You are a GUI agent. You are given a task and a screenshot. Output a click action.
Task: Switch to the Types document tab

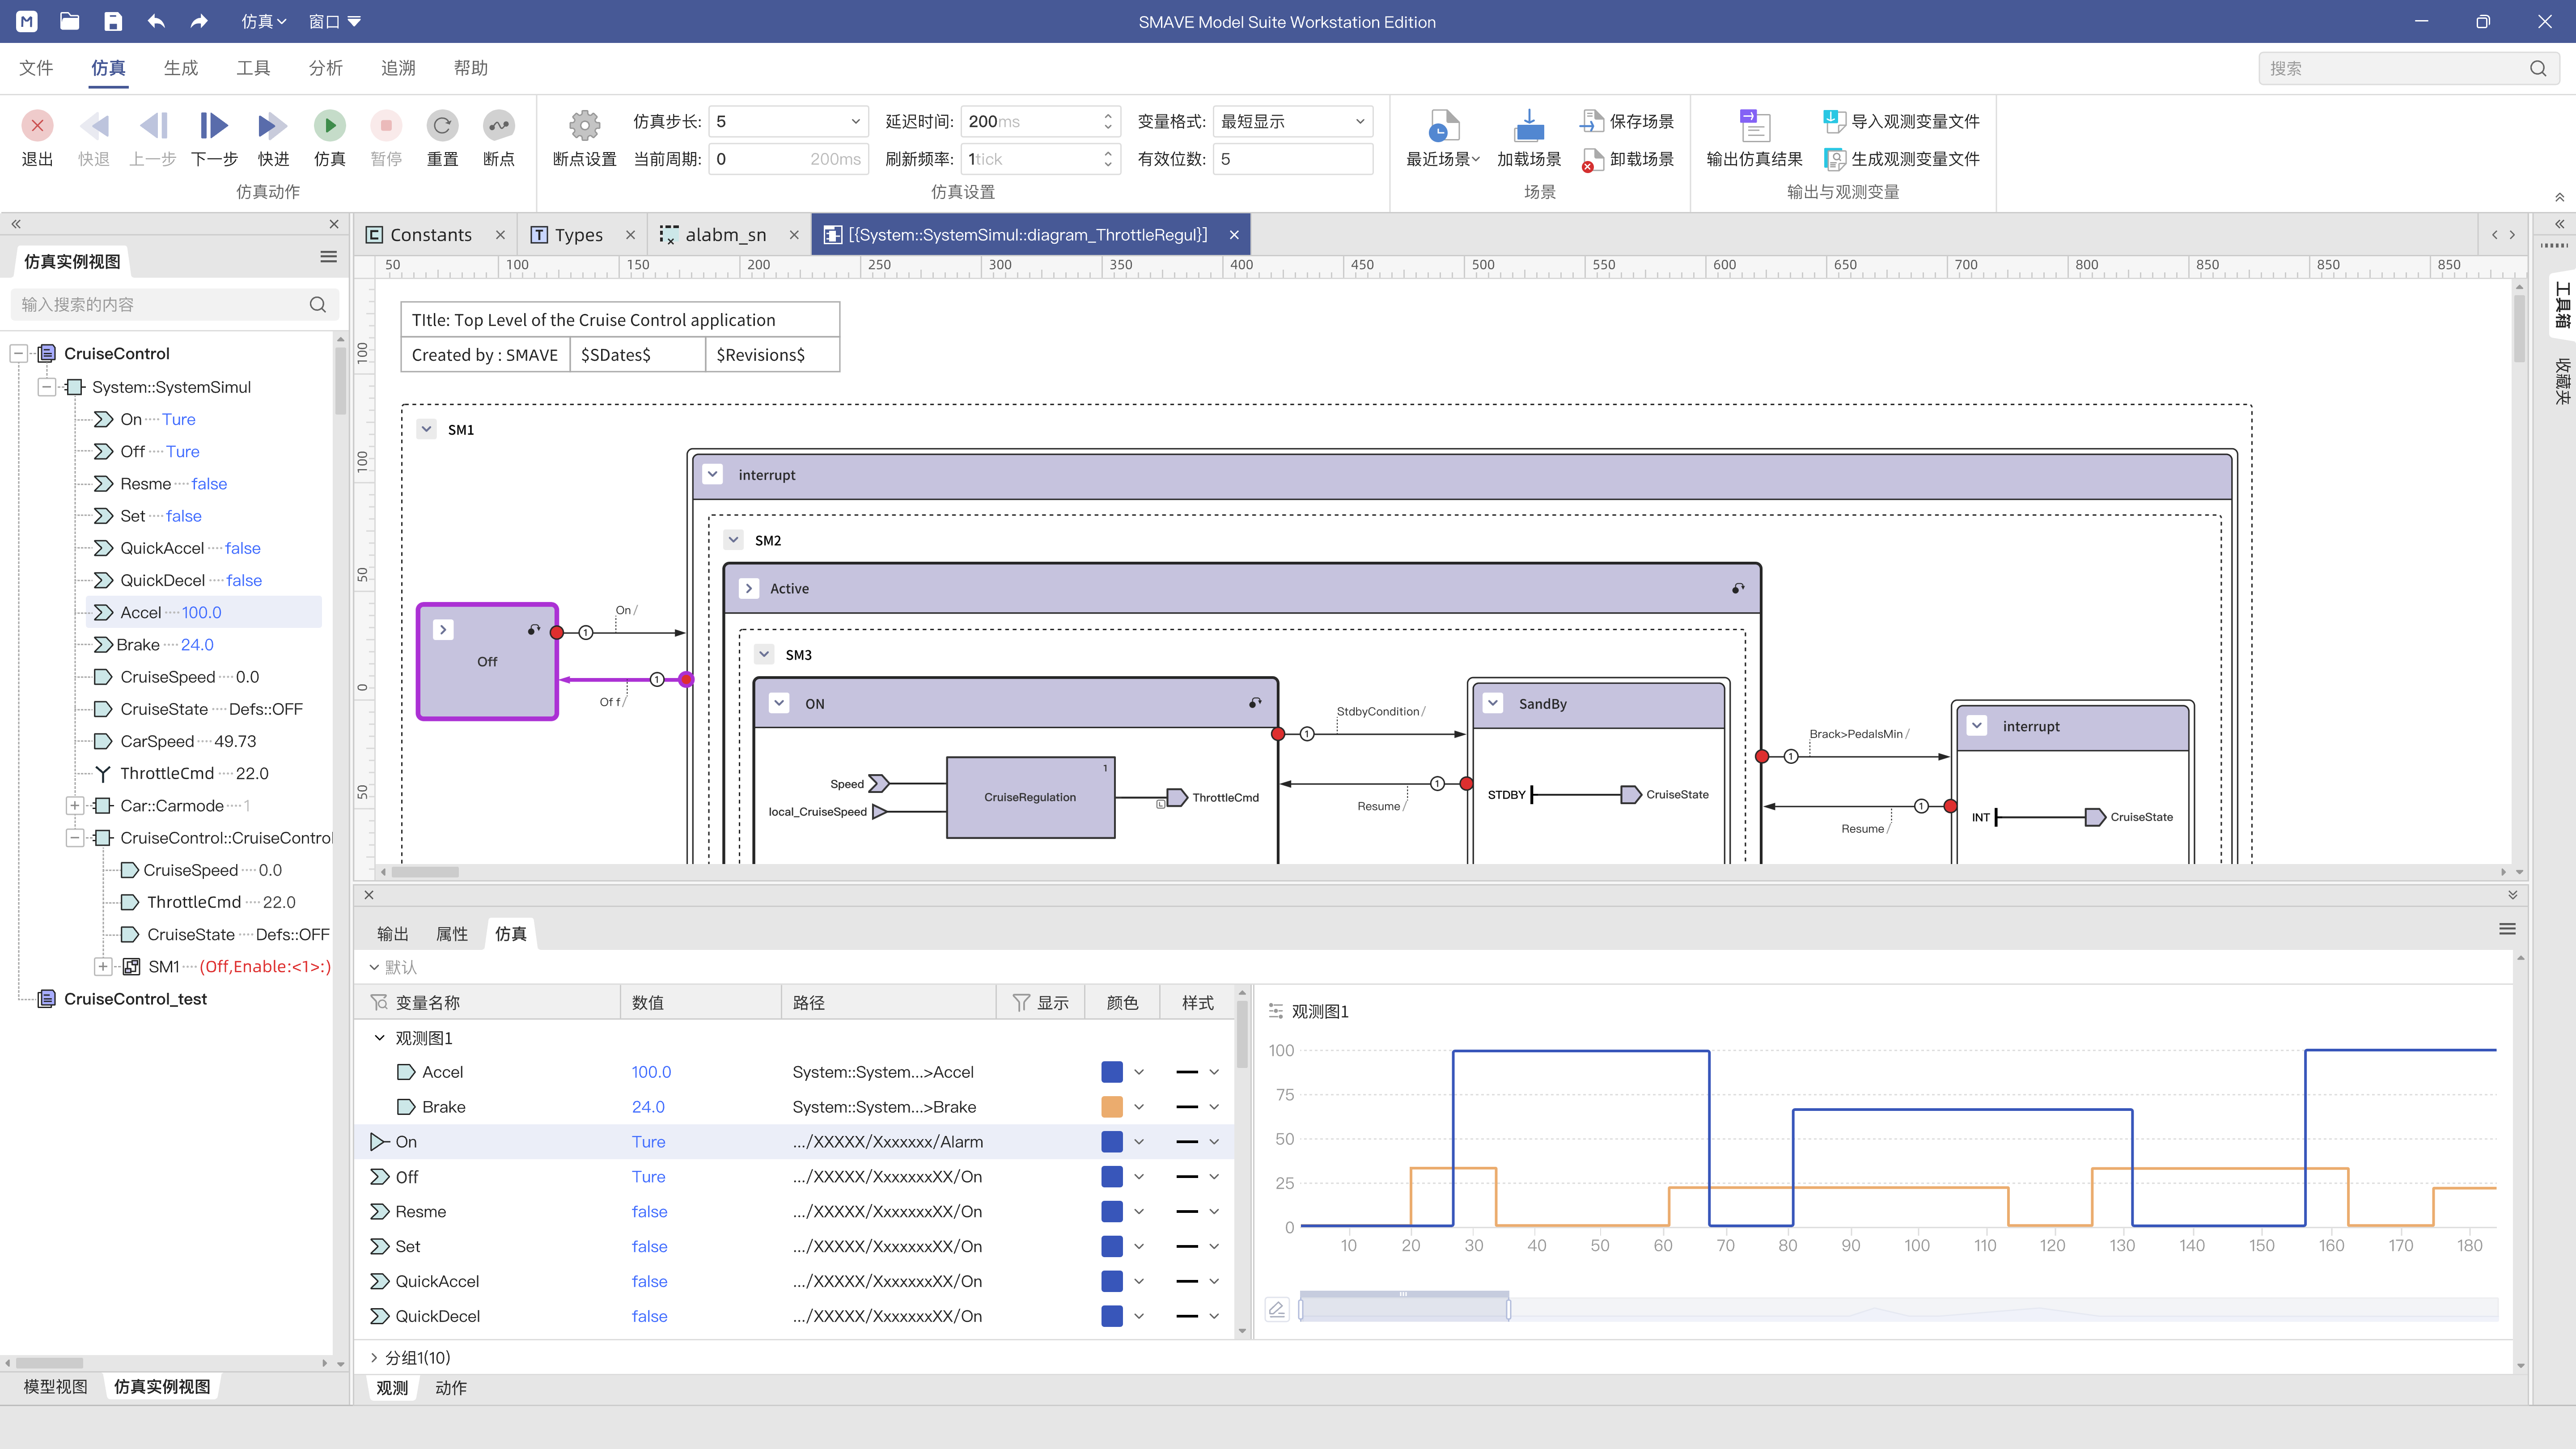[578, 234]
